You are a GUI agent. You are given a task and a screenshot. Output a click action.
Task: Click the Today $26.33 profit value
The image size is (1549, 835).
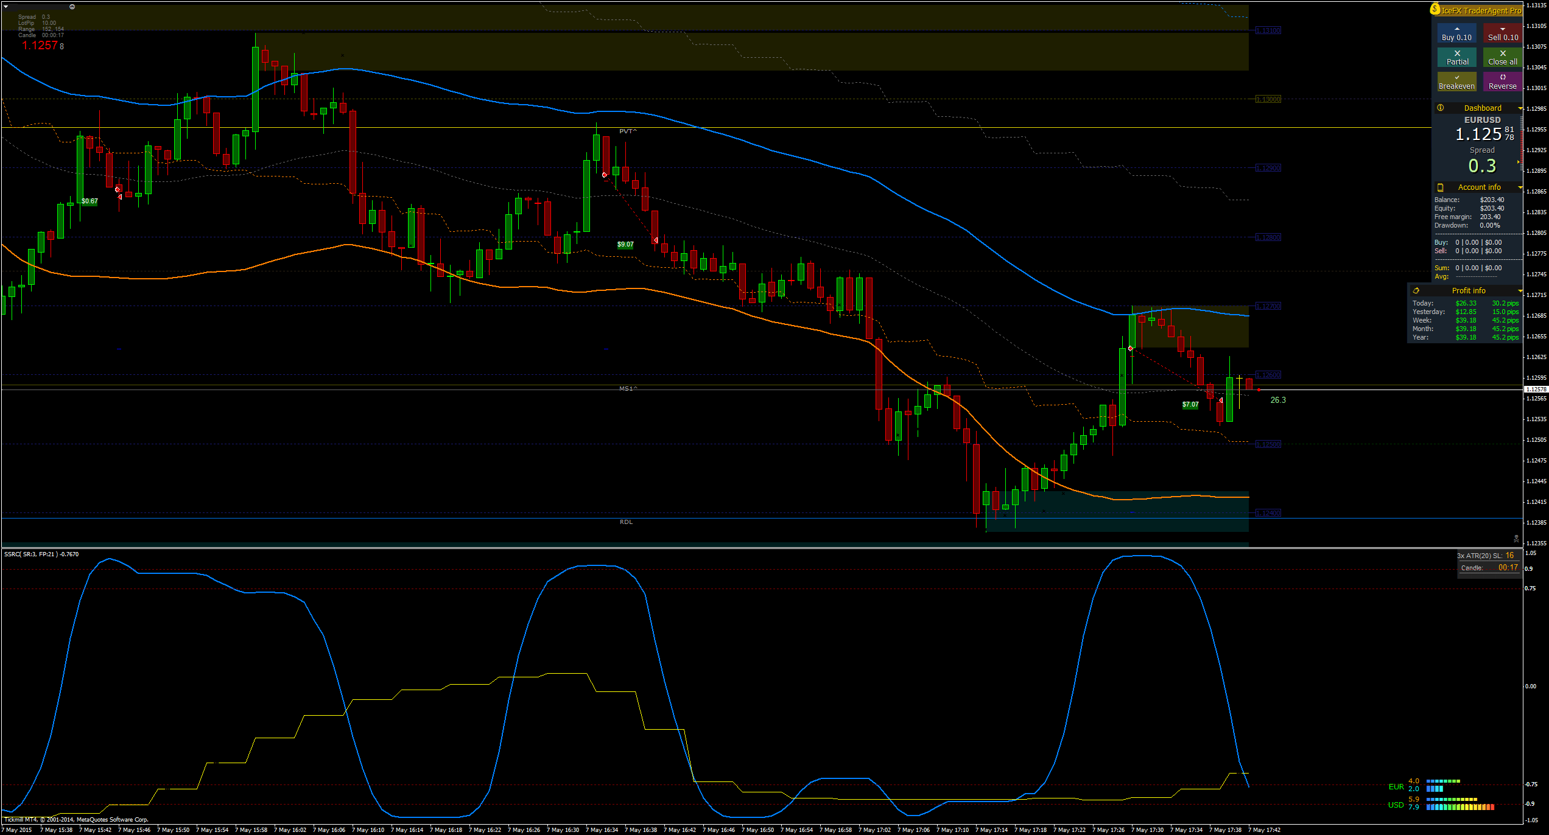click(1466, 303)
